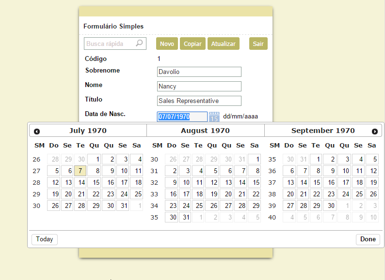Click the Copiar button
The height and width of the screenshot is (280, 385).
click(192, 44)
